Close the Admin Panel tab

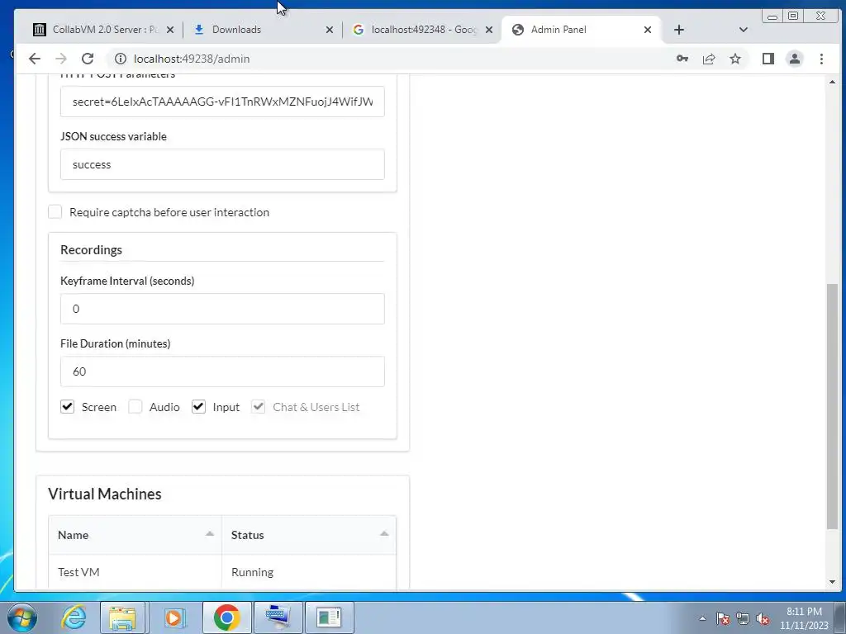tap(648, 31)
